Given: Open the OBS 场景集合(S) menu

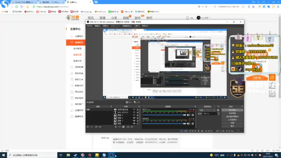Looking at the screenshot, I should (x=127, y=26).
